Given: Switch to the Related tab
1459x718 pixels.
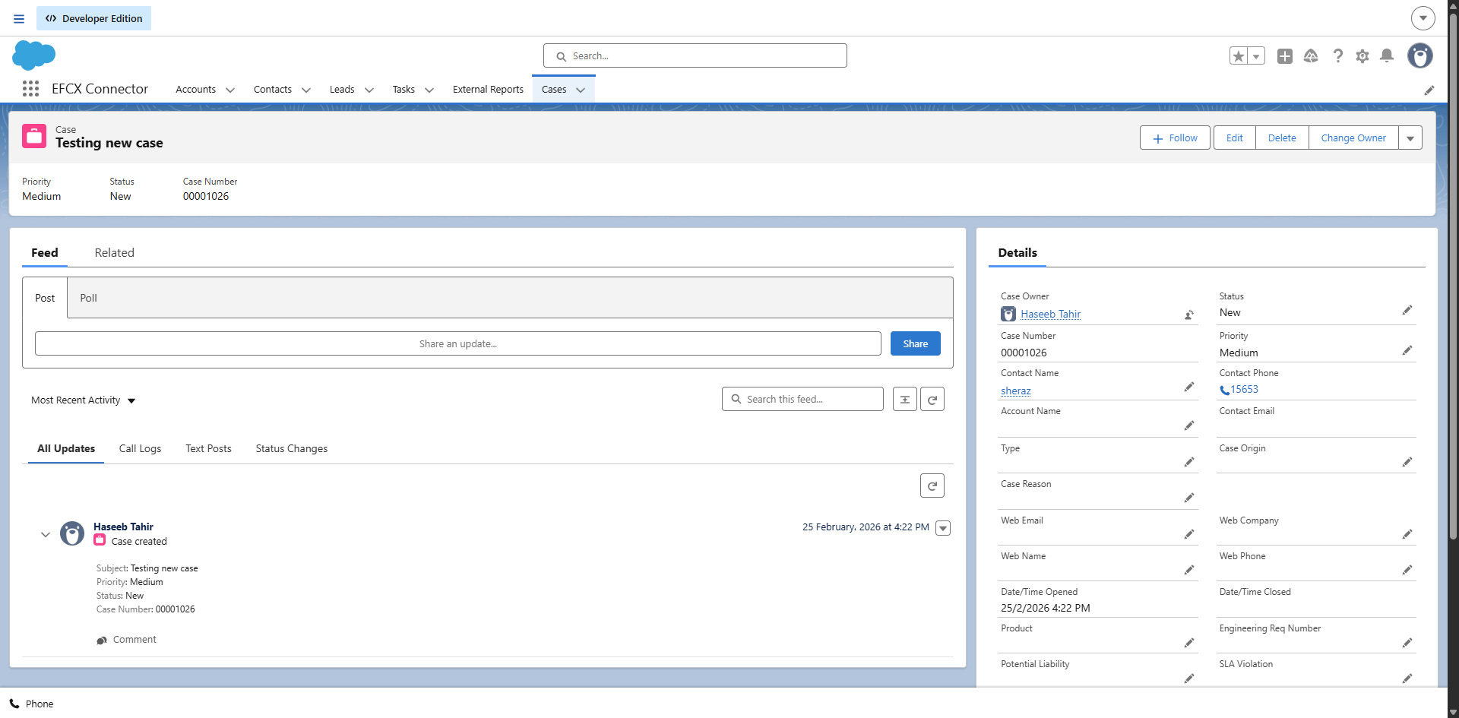Looking at the screenshot, I should pyautogui.click(x=115, y=253).
